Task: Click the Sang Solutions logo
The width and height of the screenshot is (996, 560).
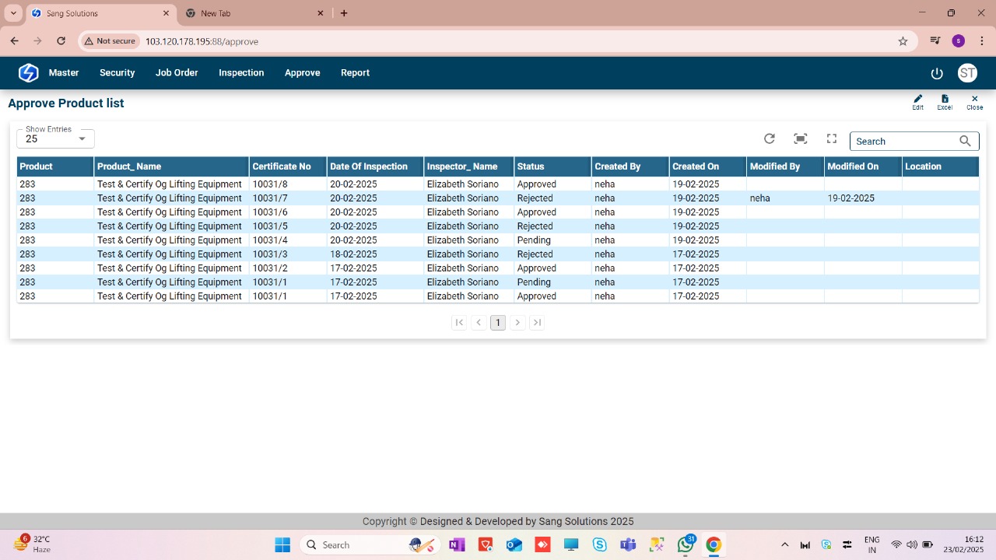Action: 28,72
